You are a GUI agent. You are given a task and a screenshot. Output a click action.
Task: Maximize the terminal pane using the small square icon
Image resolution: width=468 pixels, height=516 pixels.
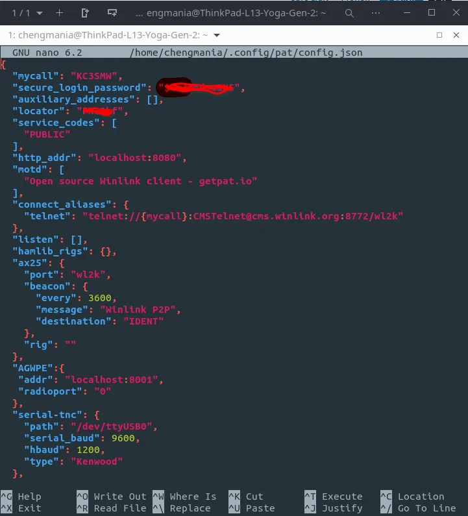(439, 35)
